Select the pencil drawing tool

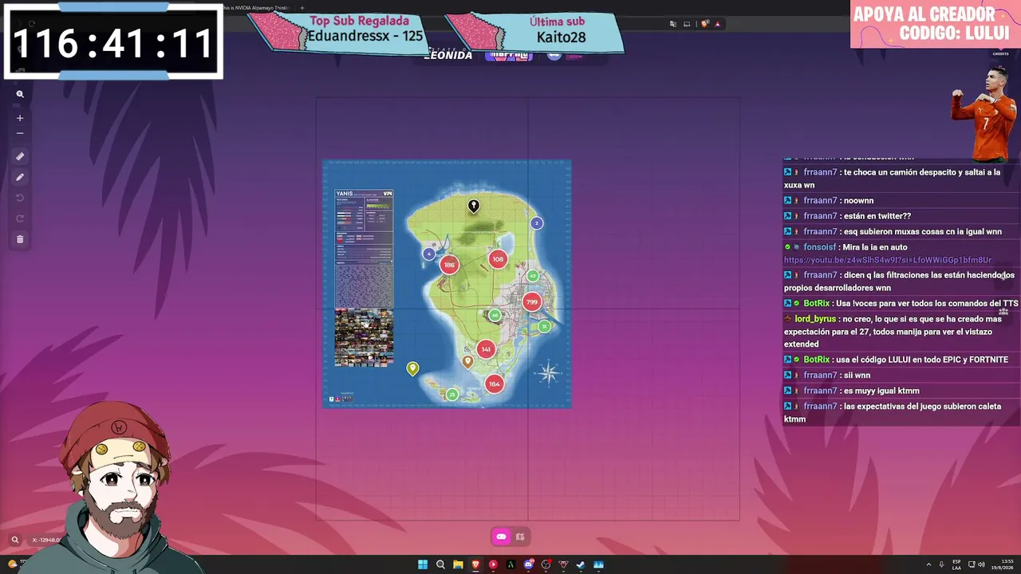point(20,177)
